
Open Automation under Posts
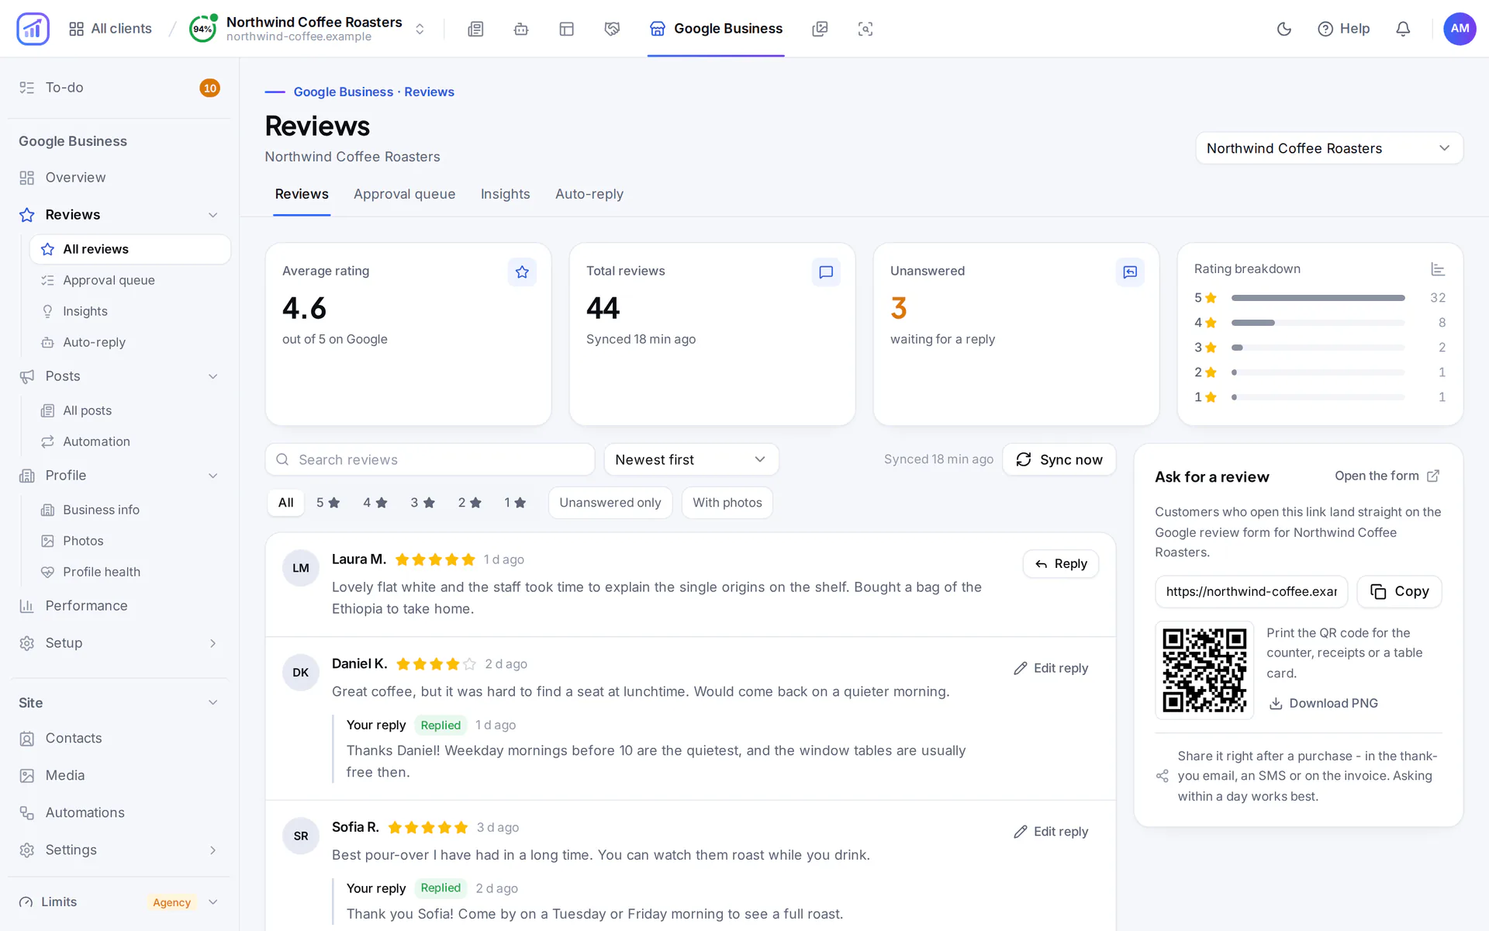coord(130,441)
